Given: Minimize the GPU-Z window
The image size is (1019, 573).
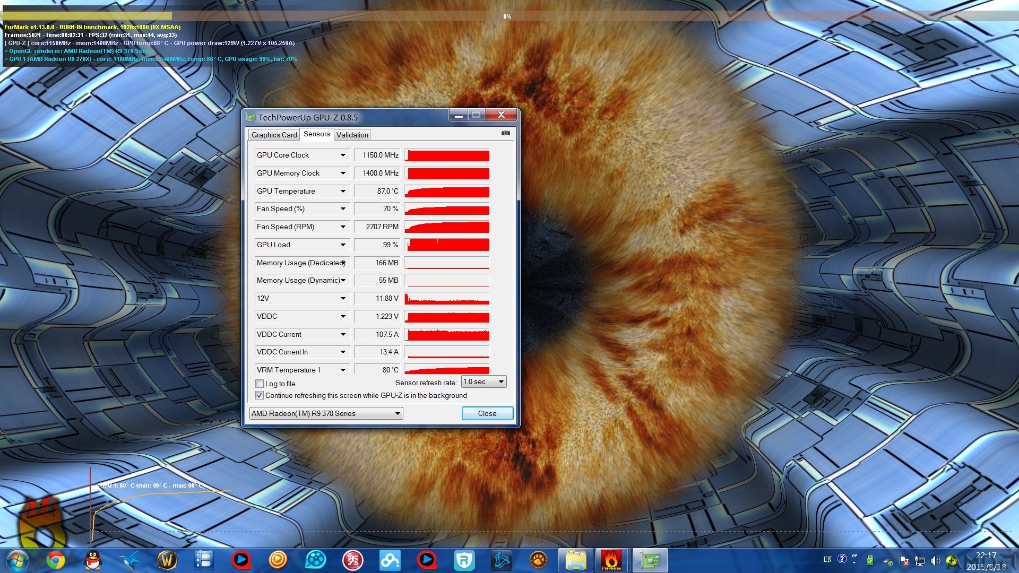Looking at the screenshot, I should point(459,115).
